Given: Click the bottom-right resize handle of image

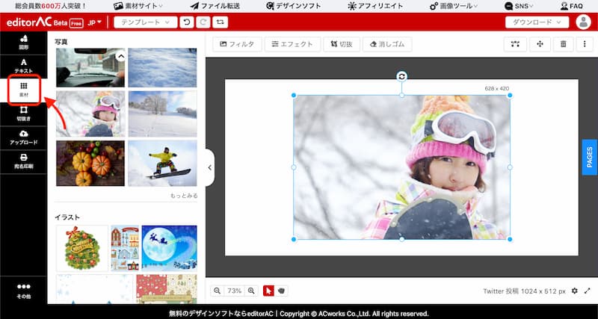Looking at the screenshot, I should point(510,239).
